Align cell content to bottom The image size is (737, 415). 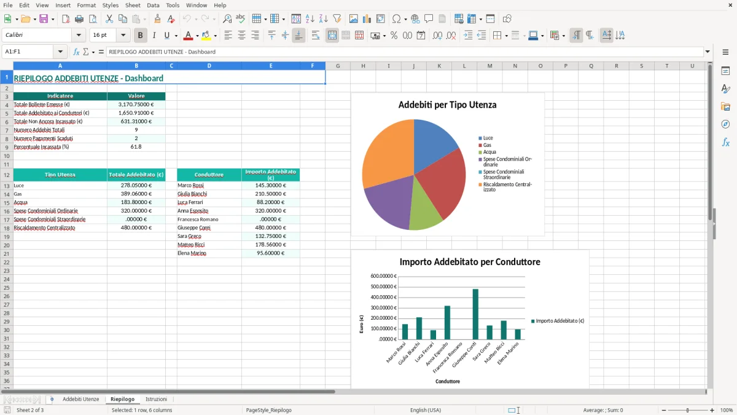pyautogui.click(x=298, y=36)
